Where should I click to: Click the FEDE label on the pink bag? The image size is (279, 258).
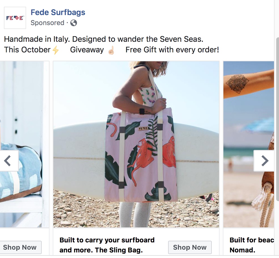[143, 128]
